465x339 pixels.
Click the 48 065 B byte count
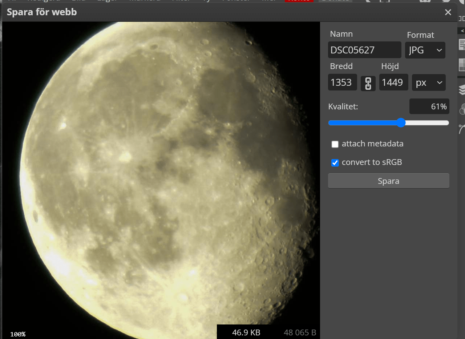[300, 332]
